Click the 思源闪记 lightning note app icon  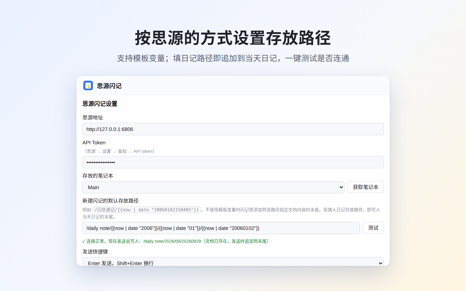pyautogui.click(x=88, y=86)
